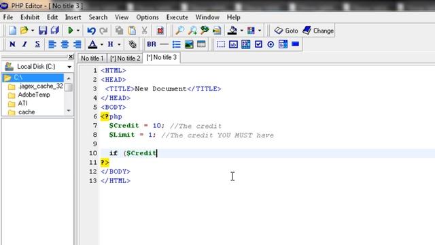Click the green Replace icon
The image size is (435, 245).
click(x=205, y=30)
